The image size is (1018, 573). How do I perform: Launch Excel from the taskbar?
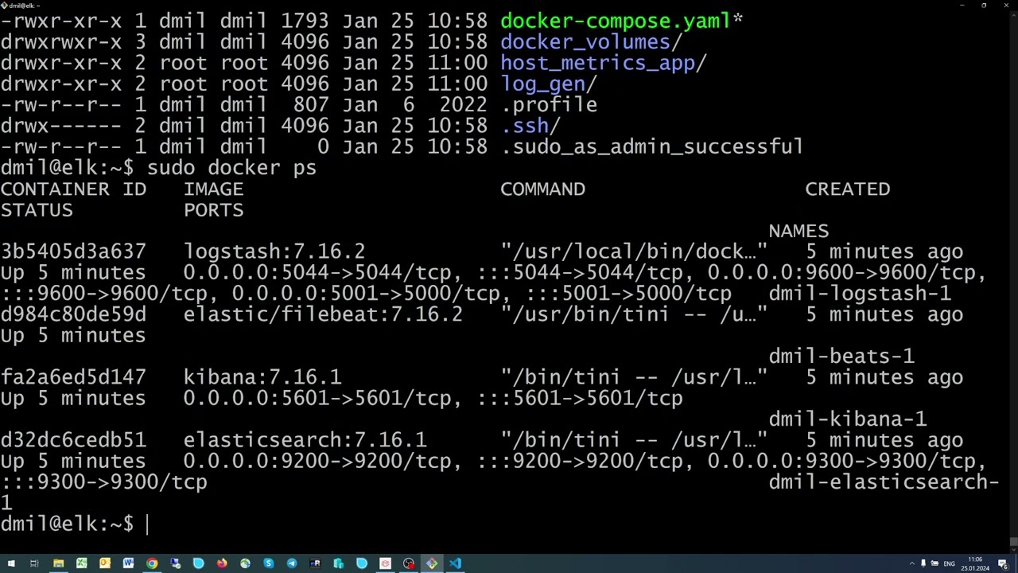click(x=81, y=563)
